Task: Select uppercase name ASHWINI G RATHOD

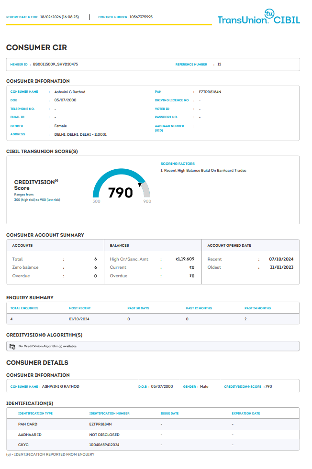Action: [60, 386]
